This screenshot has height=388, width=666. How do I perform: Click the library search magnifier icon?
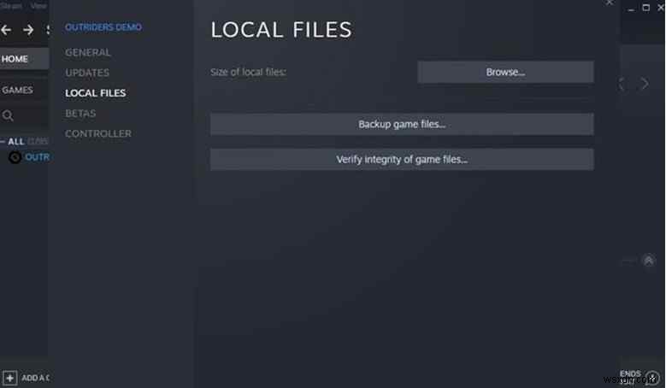[8, 115]
